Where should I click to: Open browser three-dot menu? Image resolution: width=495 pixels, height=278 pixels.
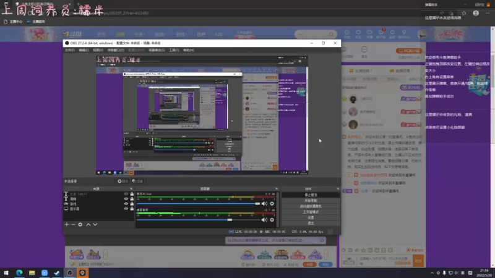pyautogui.click(x=488, y=13)
